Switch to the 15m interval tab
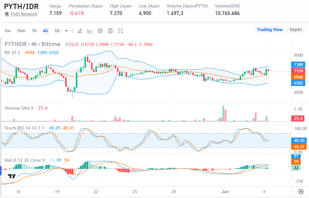The width and height of the screenshot is (309, 198). pos(21,31)
